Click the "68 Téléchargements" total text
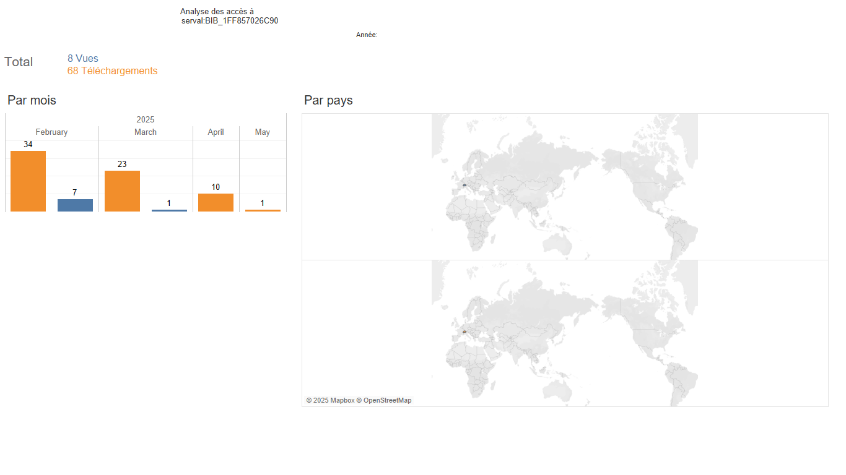846x475 pixels. coord(112,71)
